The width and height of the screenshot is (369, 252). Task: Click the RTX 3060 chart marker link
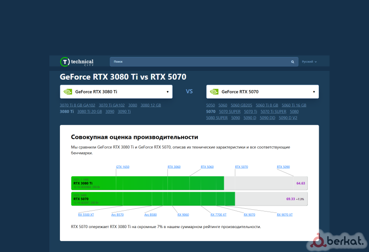[x=174, y=167]
